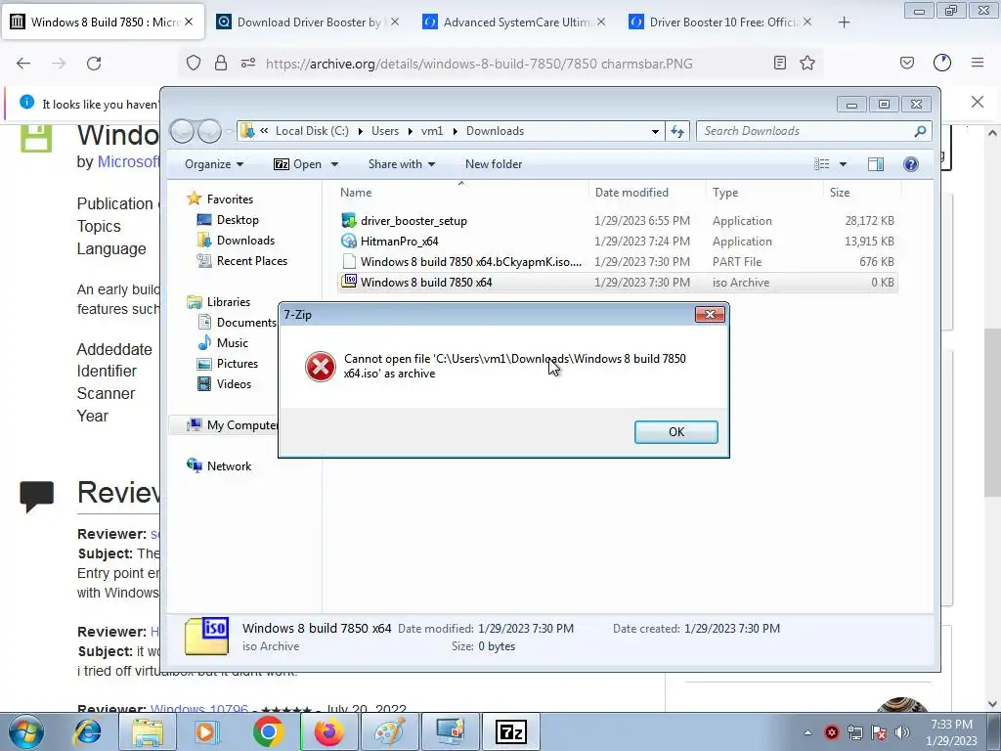Select the Windows 8 build 7850 PART file
1001x751 pixels.
617,262
